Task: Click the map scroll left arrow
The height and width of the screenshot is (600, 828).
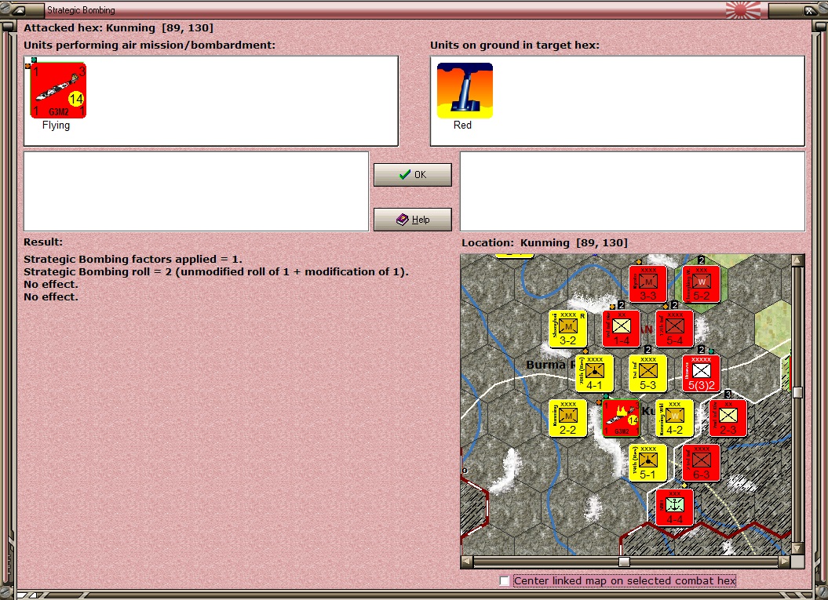Action: point(467,562)
